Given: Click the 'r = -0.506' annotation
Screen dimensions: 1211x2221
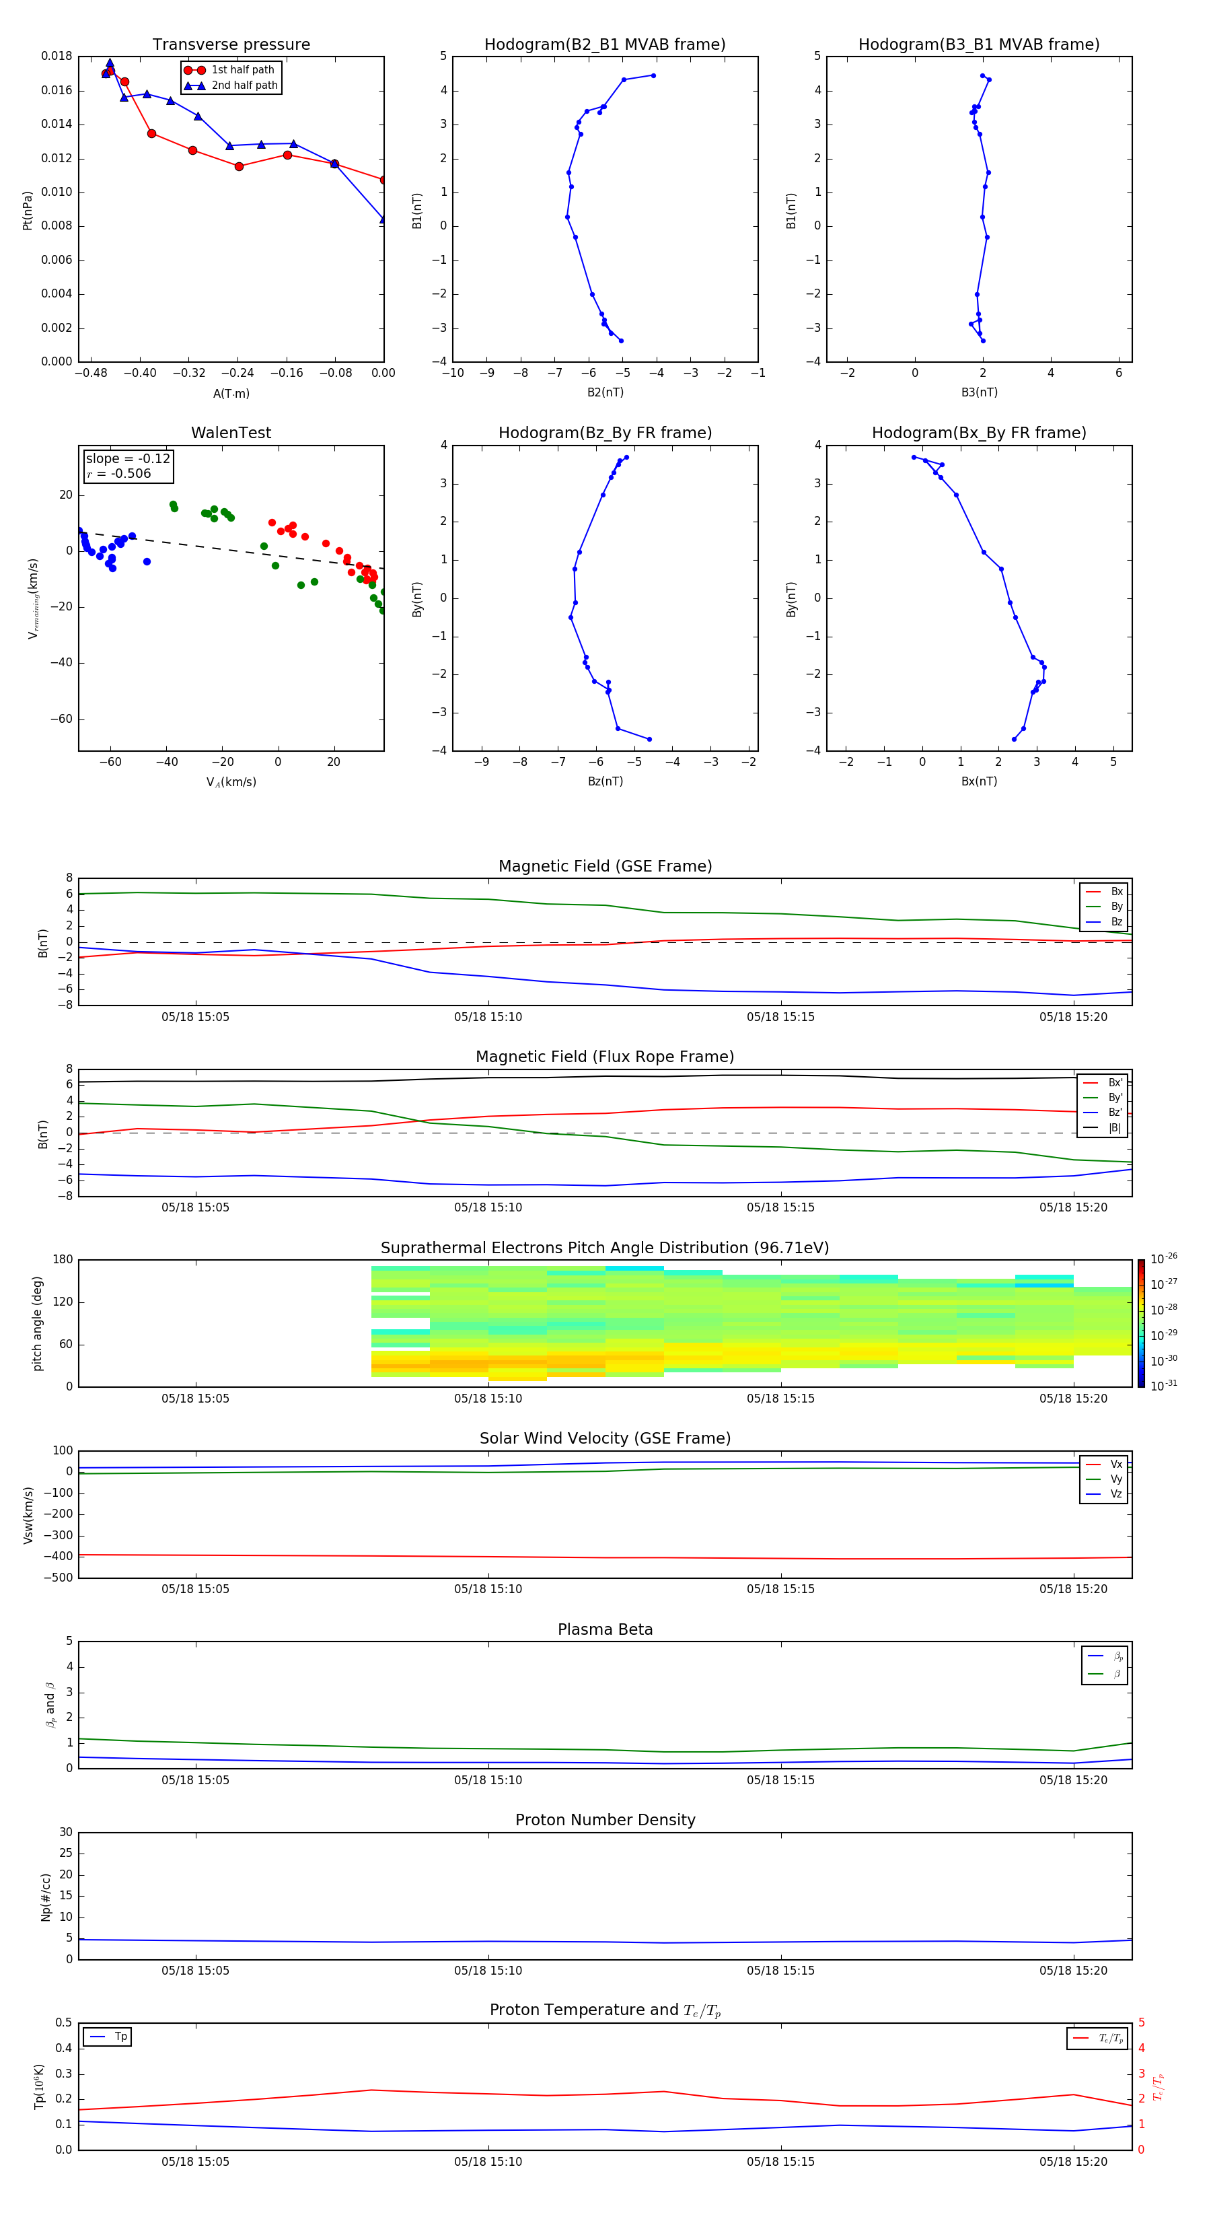Looking at the screenshot, I should [x=118, y=473].
